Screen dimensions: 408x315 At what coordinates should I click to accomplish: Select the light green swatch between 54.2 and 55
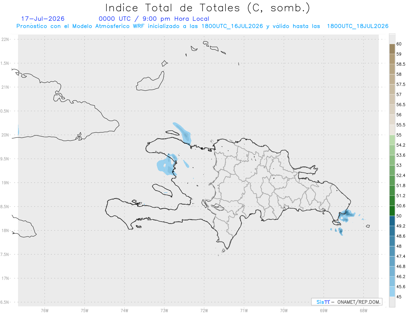click(392, 140)
